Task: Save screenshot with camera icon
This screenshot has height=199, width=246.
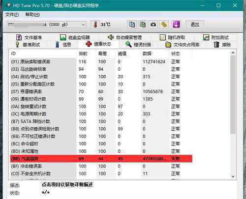Action: pos(154,25)
